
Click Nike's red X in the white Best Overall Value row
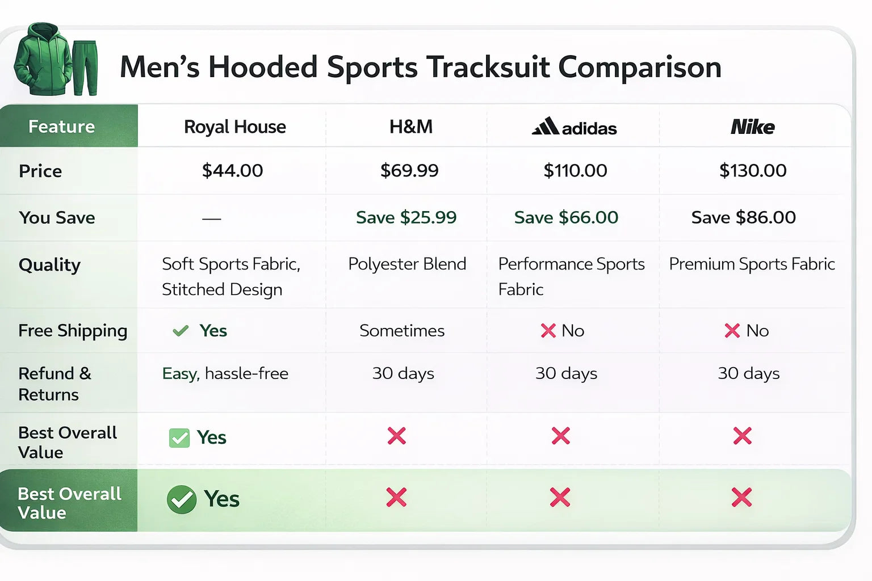click(742, 436)
